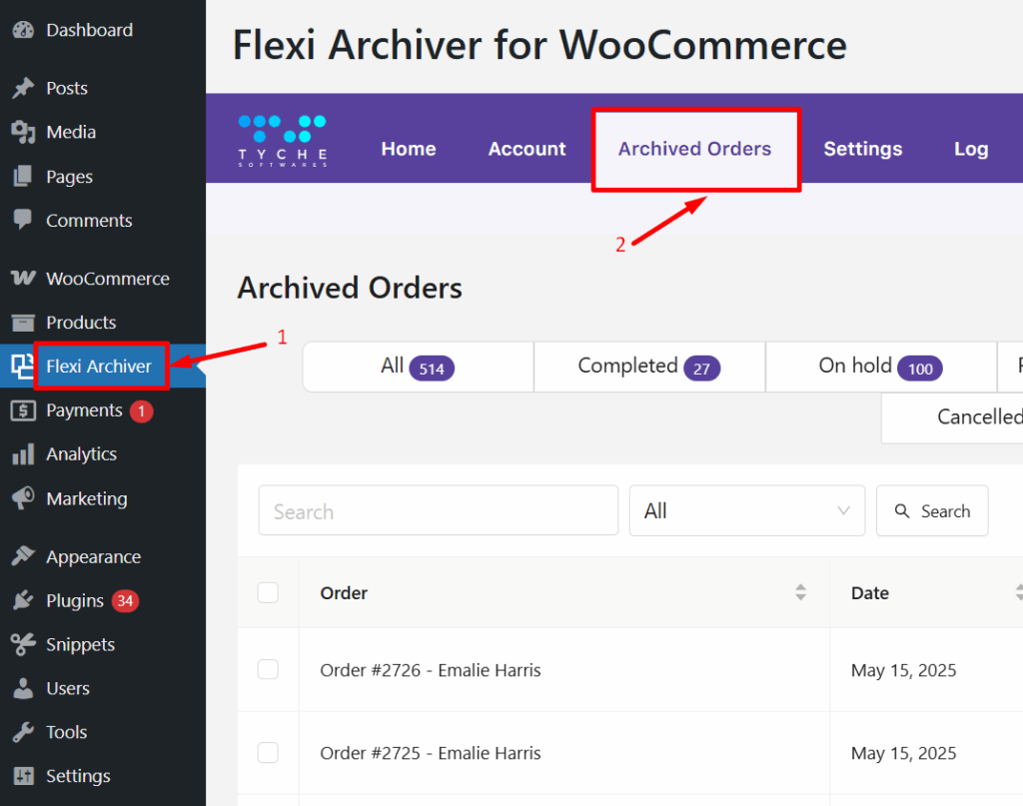Click the Search button
This screenshot has width=1023, height=806.
[932, 510]
